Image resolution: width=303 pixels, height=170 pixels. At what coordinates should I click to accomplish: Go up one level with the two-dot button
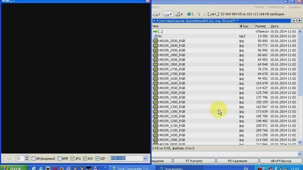(204, 14)
